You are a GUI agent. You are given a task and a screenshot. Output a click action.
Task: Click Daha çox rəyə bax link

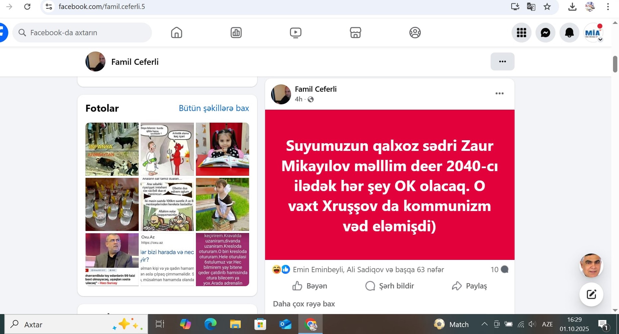[x=304, y=304]
